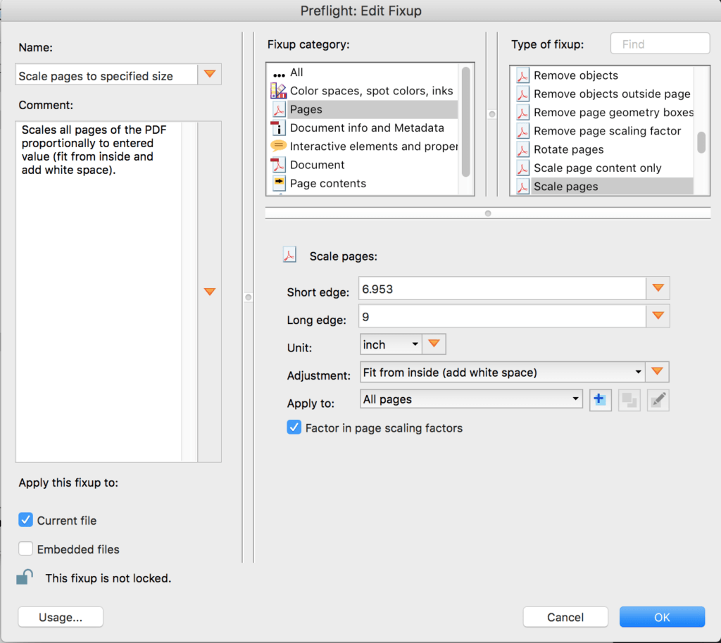Click the pencil edit icon beside Apply to

click(x=658, y=400)
